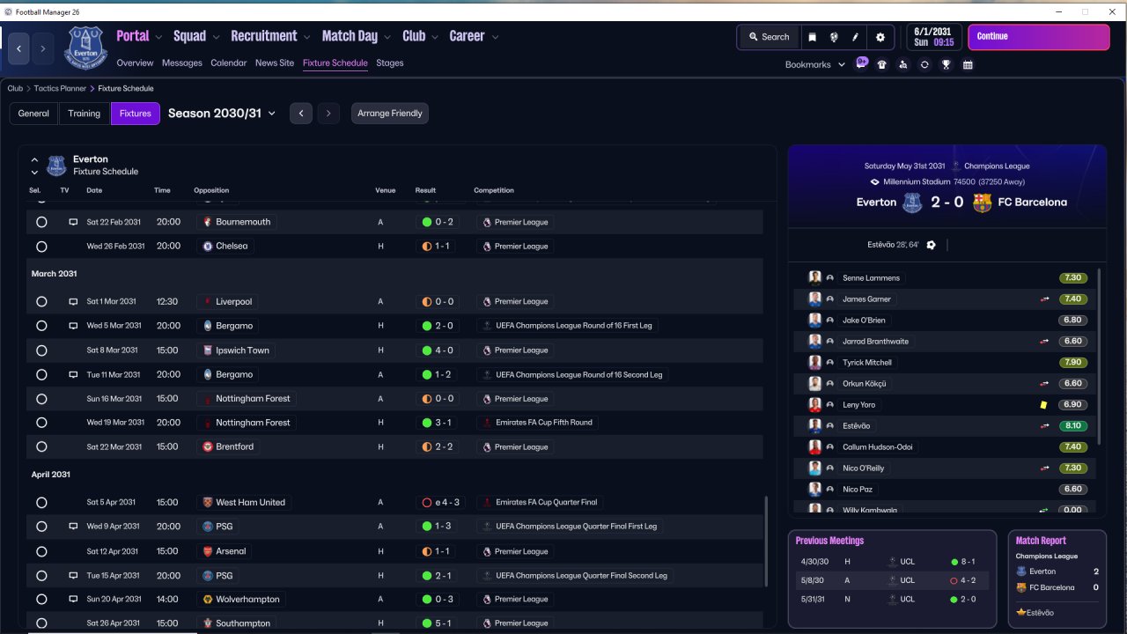Click the circular arrows icon in the bookmarks bar
The height and width of the screenshot is (634, 1127).
point(924,64)
